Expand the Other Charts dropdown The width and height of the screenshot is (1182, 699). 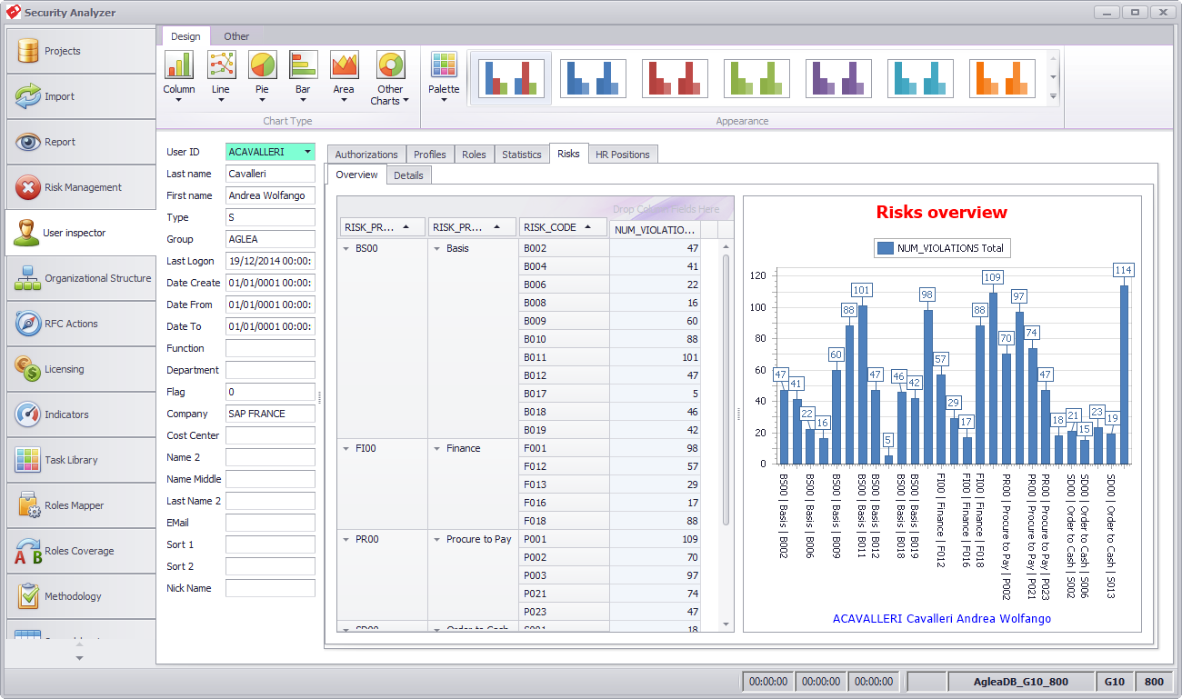(390, 77)
